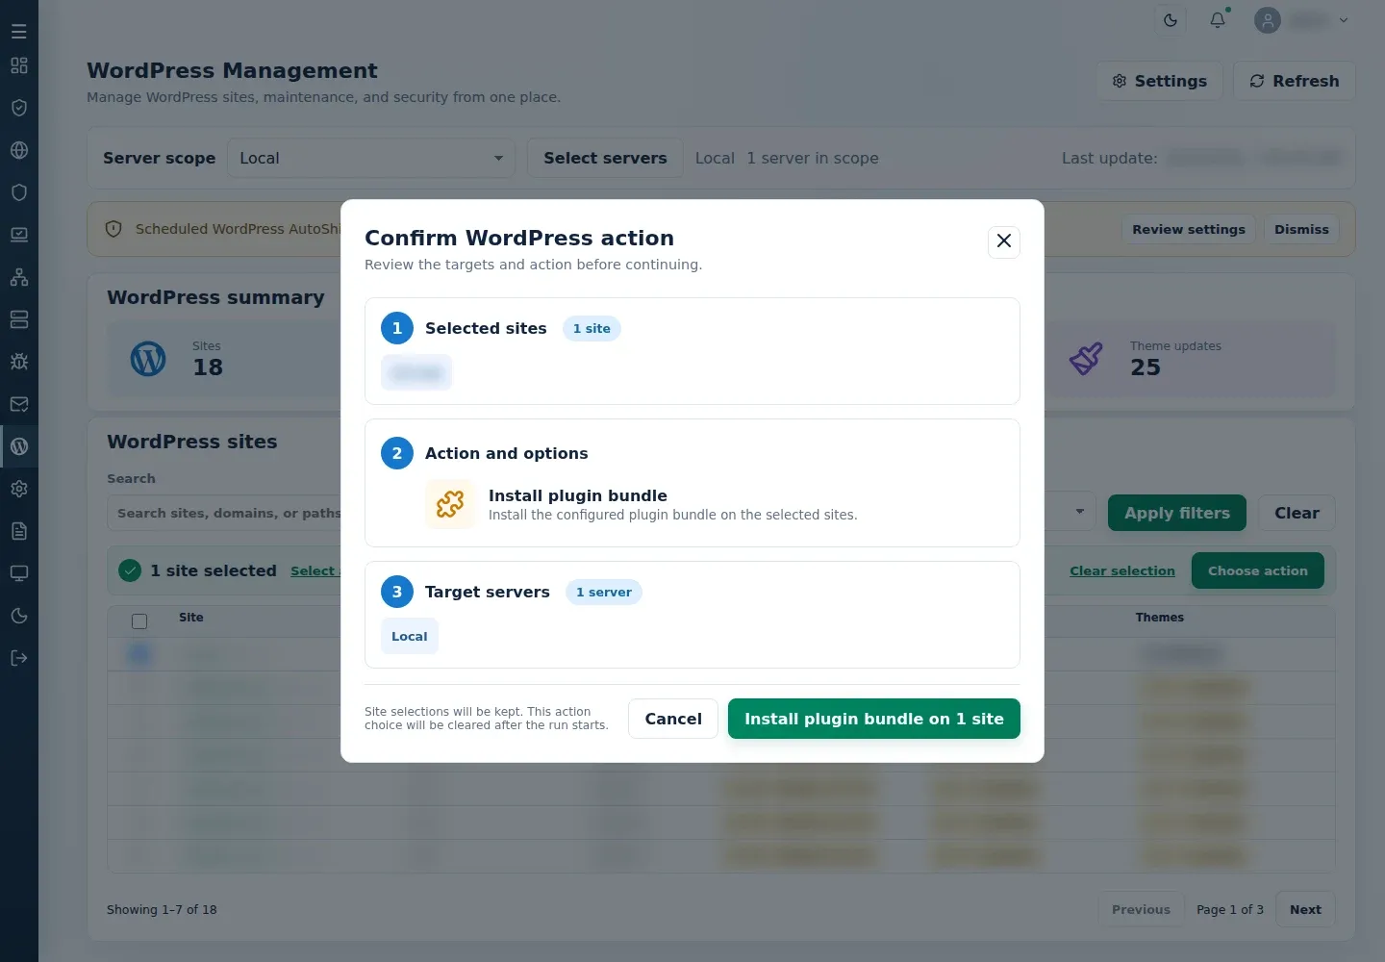Viewport: 1385px width, 962px height.
Task: Toggle the select-all checkbox in Site header
Action: [x=139, y=621]
